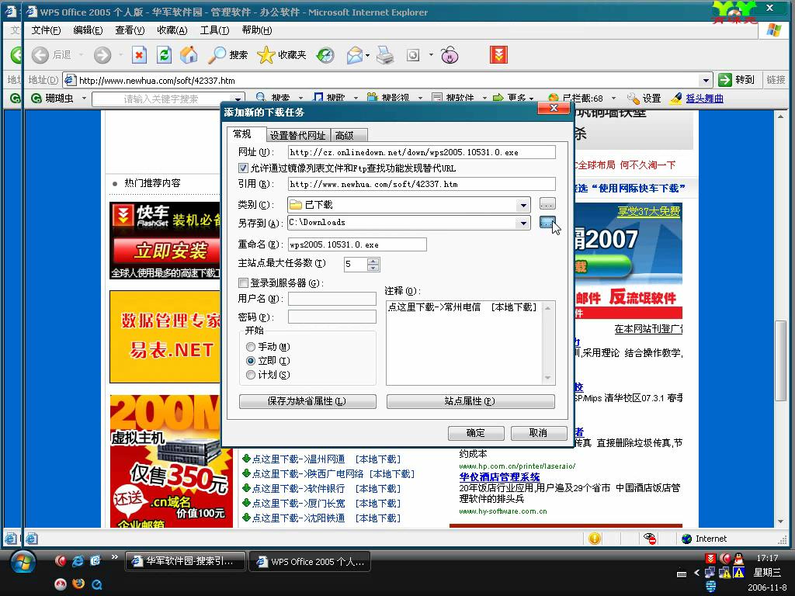Image resolution: width=795 pixels, height=596 pixels.
Task: Click the category '...' browse button
Action: [547, 204]
